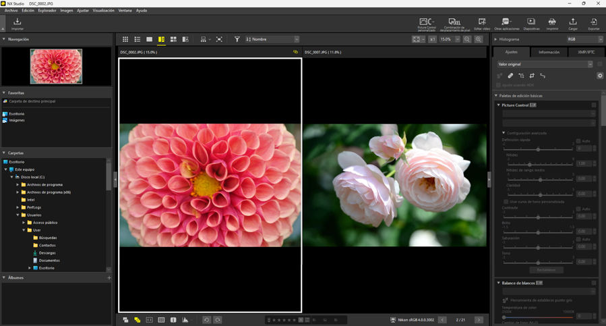Screen dimensions: 606x326
Task: Check Usar curva de tono personalizada
Action: coord(506,202)
